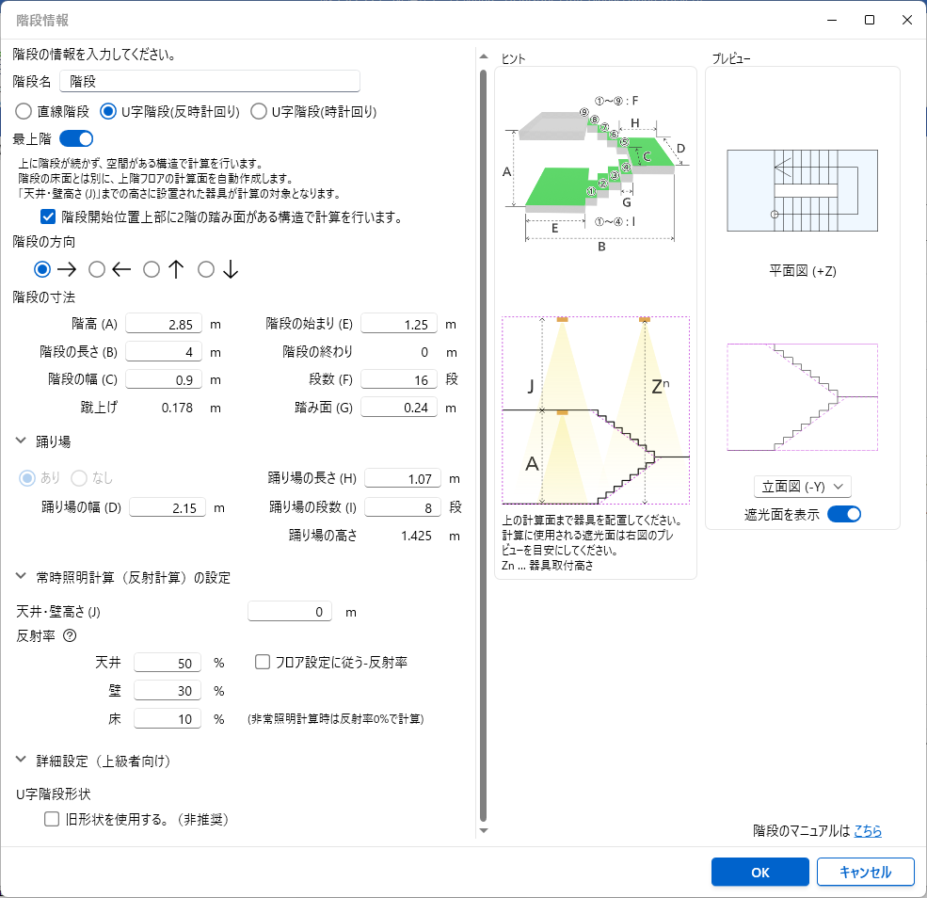Collapse 詳細設定 (上級者向け) section
Image resolution: width=927 pixels, height=898 pixels.
click(22, 760)
